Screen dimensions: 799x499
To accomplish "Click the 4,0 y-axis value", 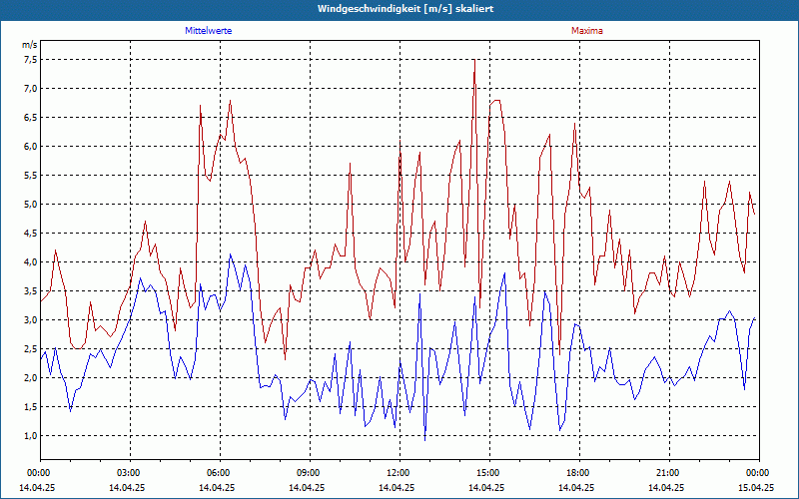I will click(x=31, y=262).
